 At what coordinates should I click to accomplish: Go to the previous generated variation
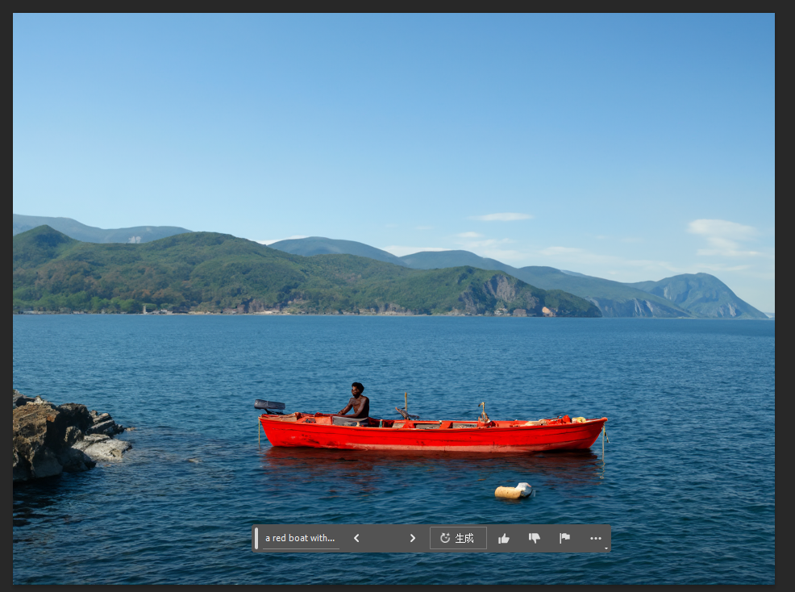pyautogui.click(x=356, y=538)
